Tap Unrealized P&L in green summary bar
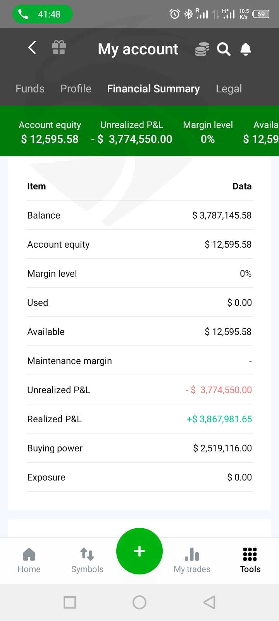Image resolution: width=279 pixels, height=621 pixels. 132,132
